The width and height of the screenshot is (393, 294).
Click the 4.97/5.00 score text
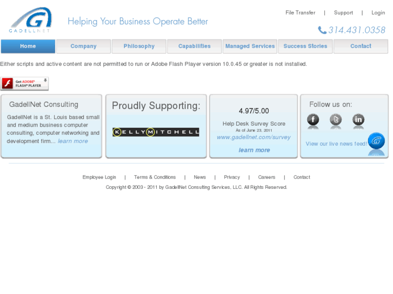pyautogui.click(x=254, y=111)
